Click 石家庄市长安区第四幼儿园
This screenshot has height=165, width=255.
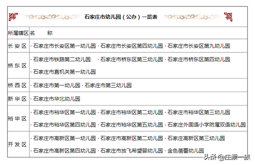tap(131, 46)
